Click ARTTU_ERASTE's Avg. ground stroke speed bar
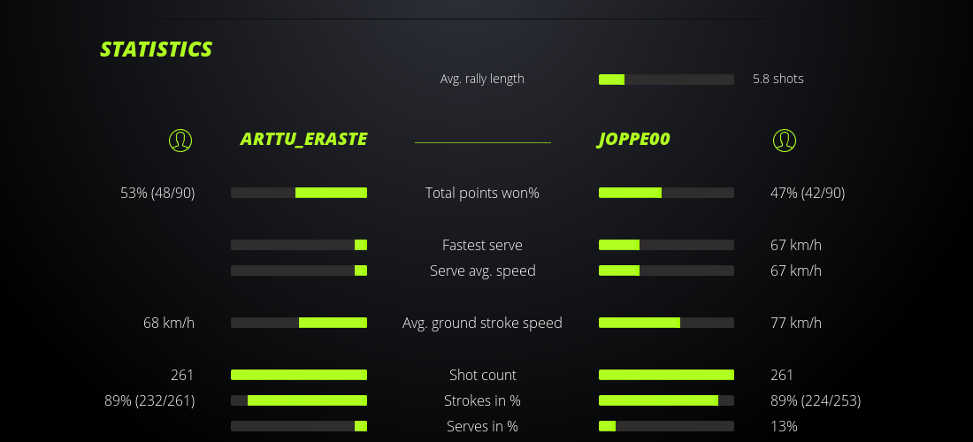Screen dimensions: 973x442 (299, 323)
